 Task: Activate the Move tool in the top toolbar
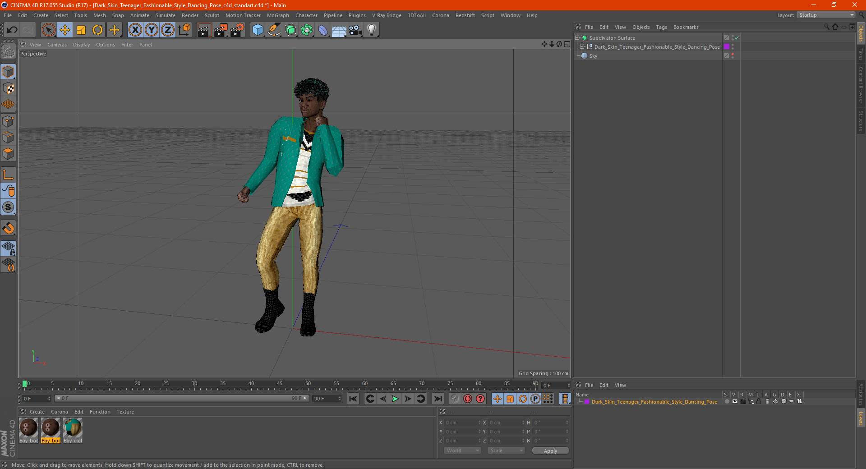pyautogui.click(x=65, y=30)
